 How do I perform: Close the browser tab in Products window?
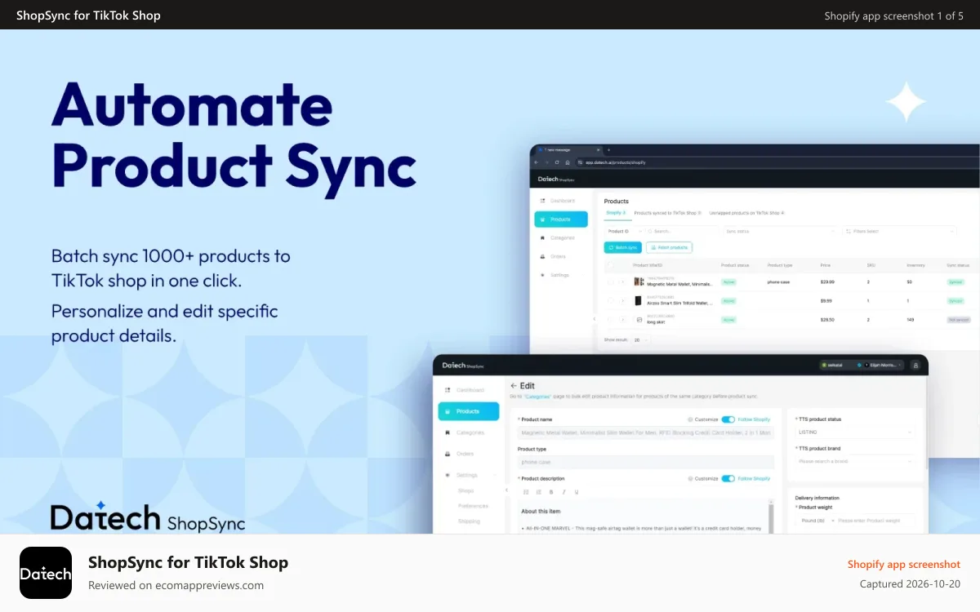coord(598,150)
